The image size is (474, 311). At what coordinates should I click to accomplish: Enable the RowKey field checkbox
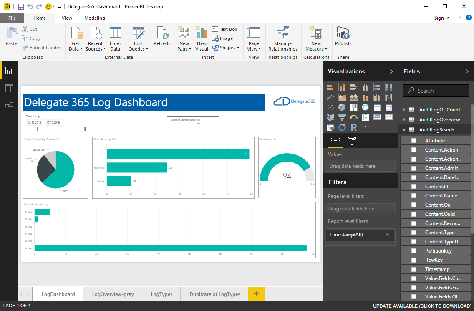(x=414, y=260)
